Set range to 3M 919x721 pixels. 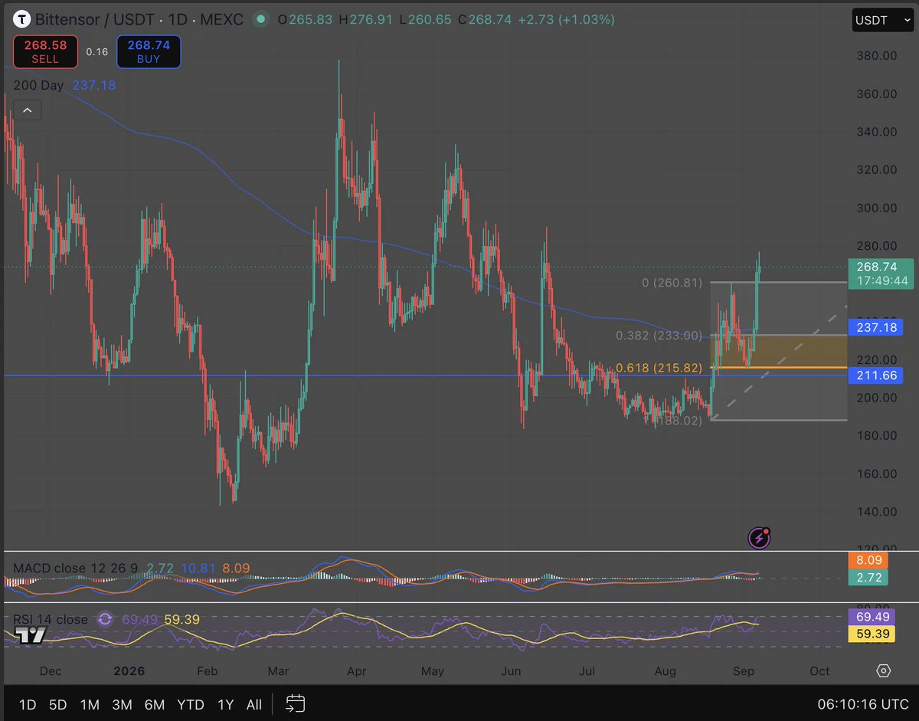pos(122,704)
